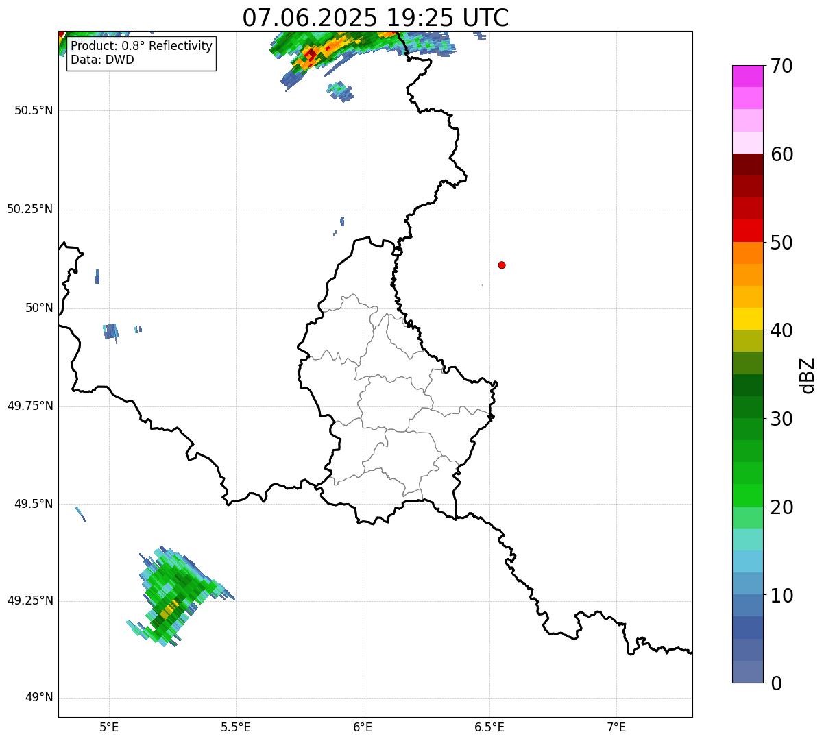Click the latitude label 50.25°N
This screenshot has height=741, width=824.
(30, 209)
